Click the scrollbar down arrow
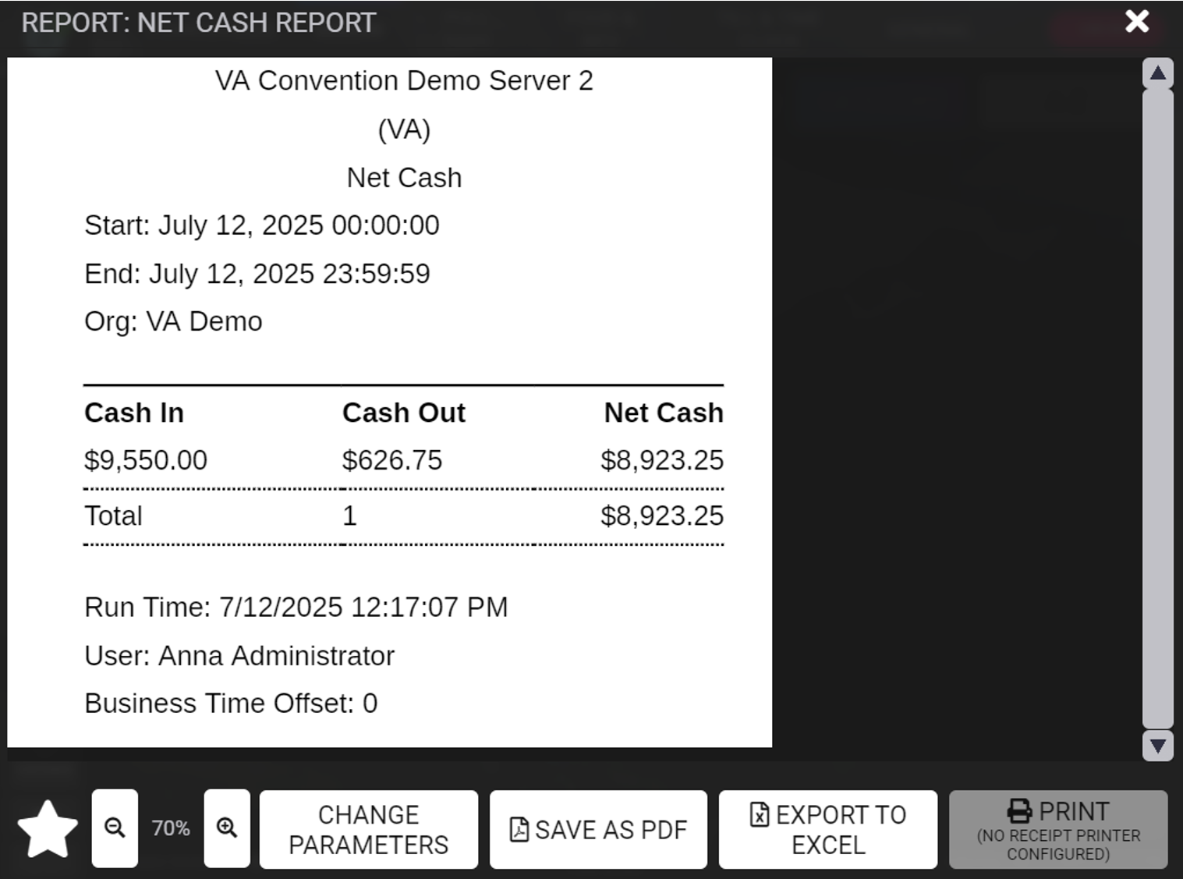Image resolution: width=1183 pixels, height=879 pixels. (x=1157, y=746)
